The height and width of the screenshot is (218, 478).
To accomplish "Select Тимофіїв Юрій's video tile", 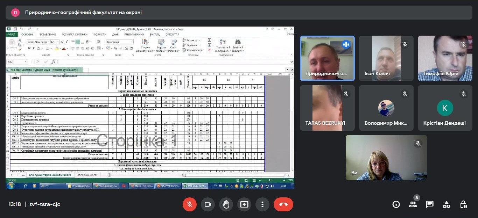I will coord(445,58).
